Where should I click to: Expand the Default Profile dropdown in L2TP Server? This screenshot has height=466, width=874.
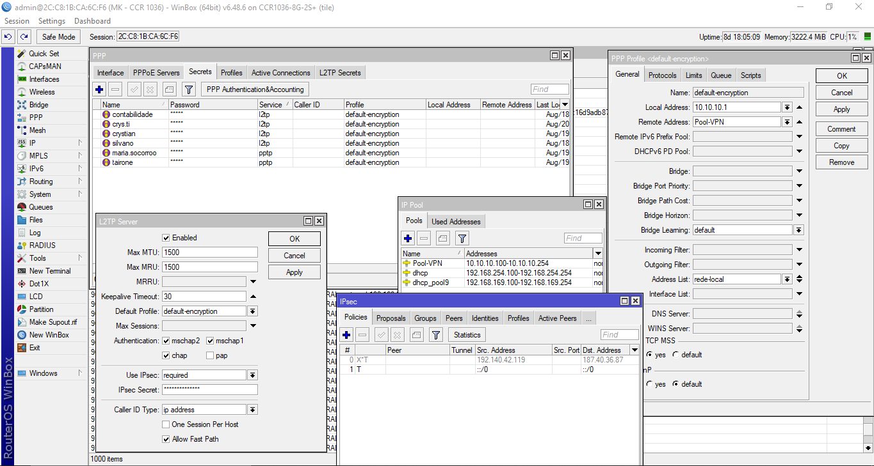coord(252,311)
